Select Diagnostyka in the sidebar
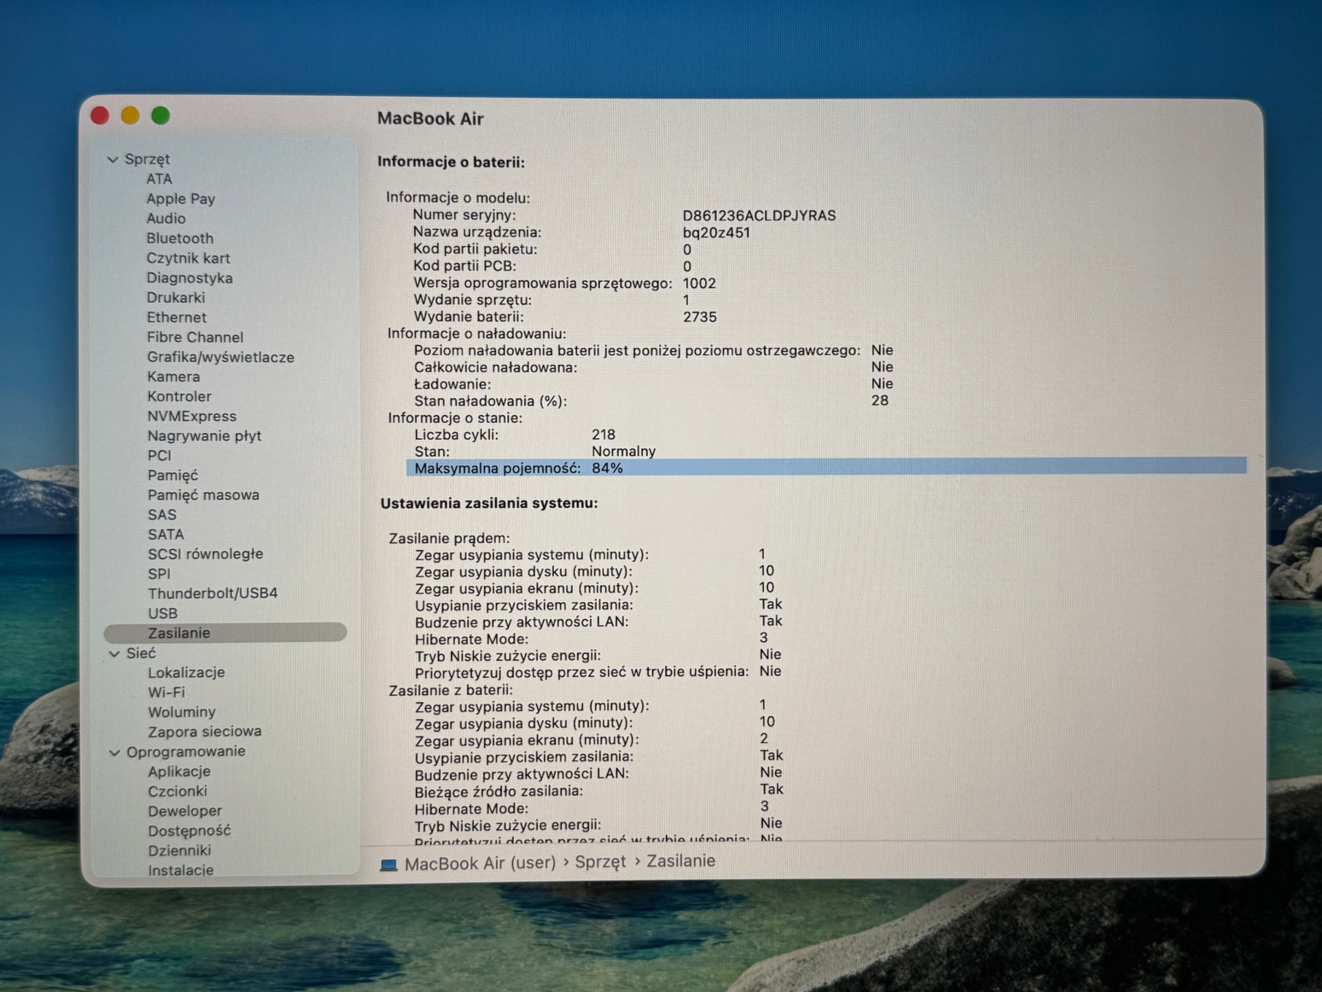 190,278
